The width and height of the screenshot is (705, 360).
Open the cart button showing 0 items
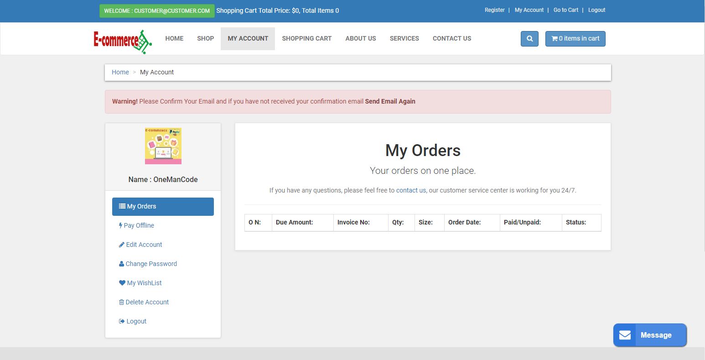575,39
